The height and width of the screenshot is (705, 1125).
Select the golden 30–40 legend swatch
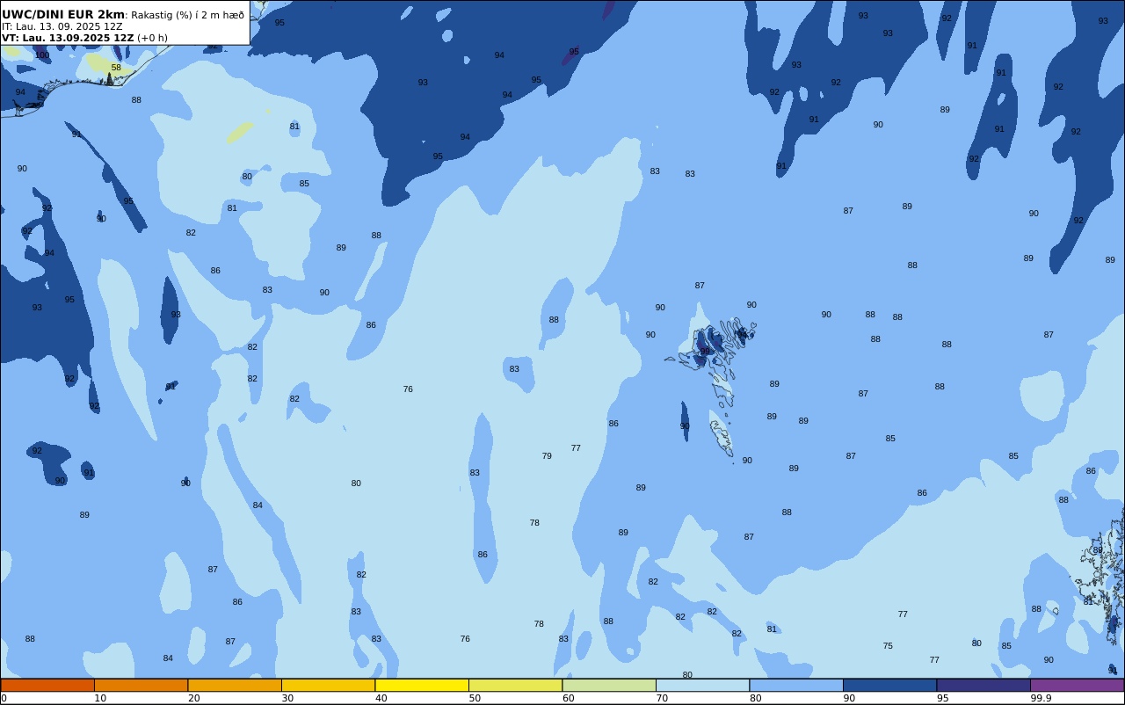pyautogui.click(x=328, y=685)
